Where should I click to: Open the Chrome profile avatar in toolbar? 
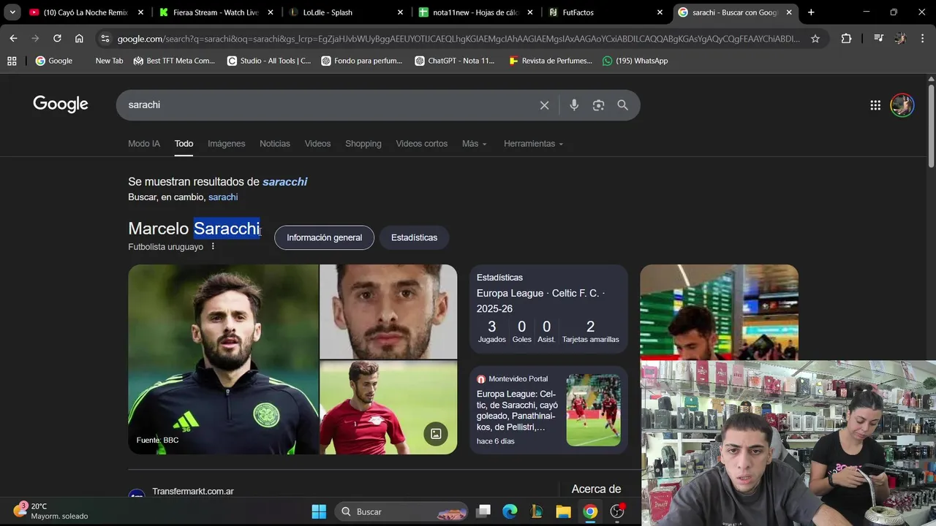pyautogui.click(x=901, y=39)
